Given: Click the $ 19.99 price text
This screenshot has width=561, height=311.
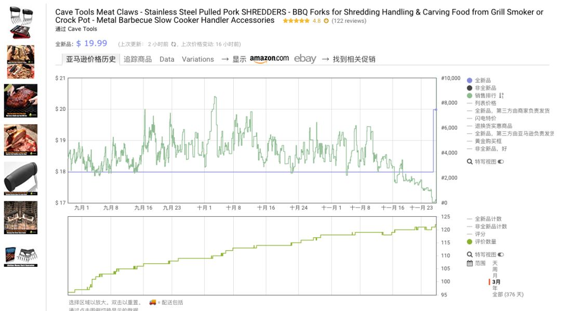Looking at the screenshot, I should pos(91,43).
